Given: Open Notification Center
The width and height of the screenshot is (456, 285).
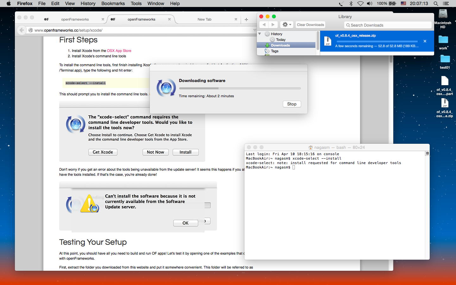Looking at the screenshot, I should click(446, 3).
